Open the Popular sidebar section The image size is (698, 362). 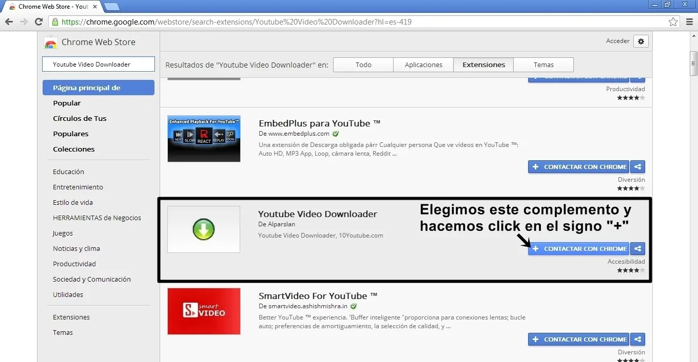67,103
